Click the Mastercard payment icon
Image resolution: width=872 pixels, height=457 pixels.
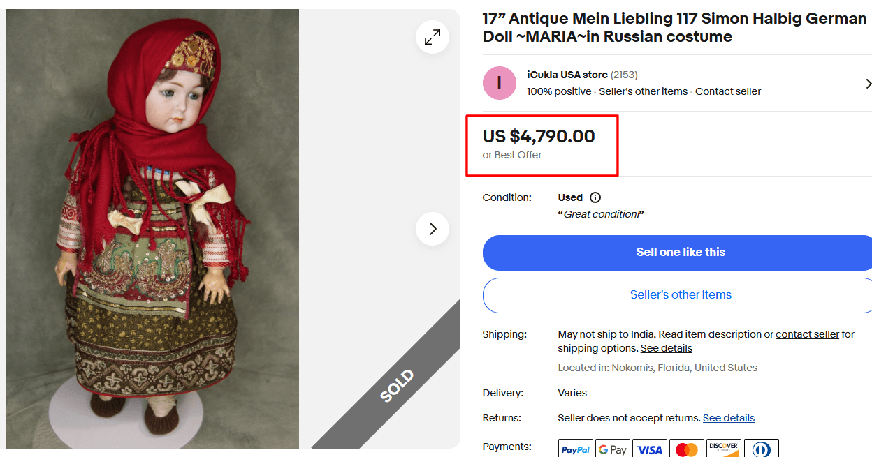pos(687,448)
